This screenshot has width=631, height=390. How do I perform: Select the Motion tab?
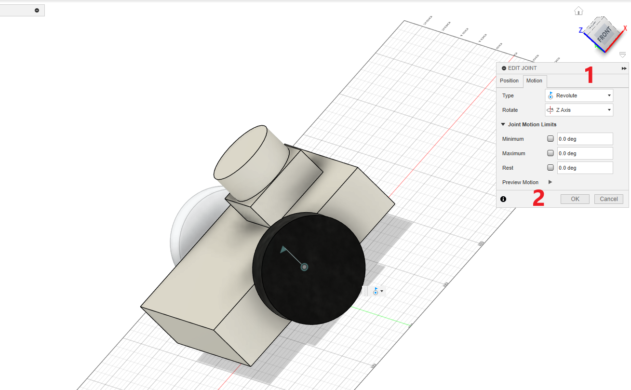(534, 81)
